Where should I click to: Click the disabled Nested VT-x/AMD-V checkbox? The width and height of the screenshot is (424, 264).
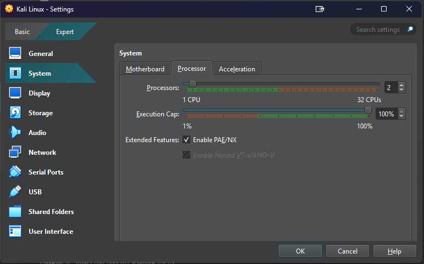pyautogui.click(x=186, y=155)
